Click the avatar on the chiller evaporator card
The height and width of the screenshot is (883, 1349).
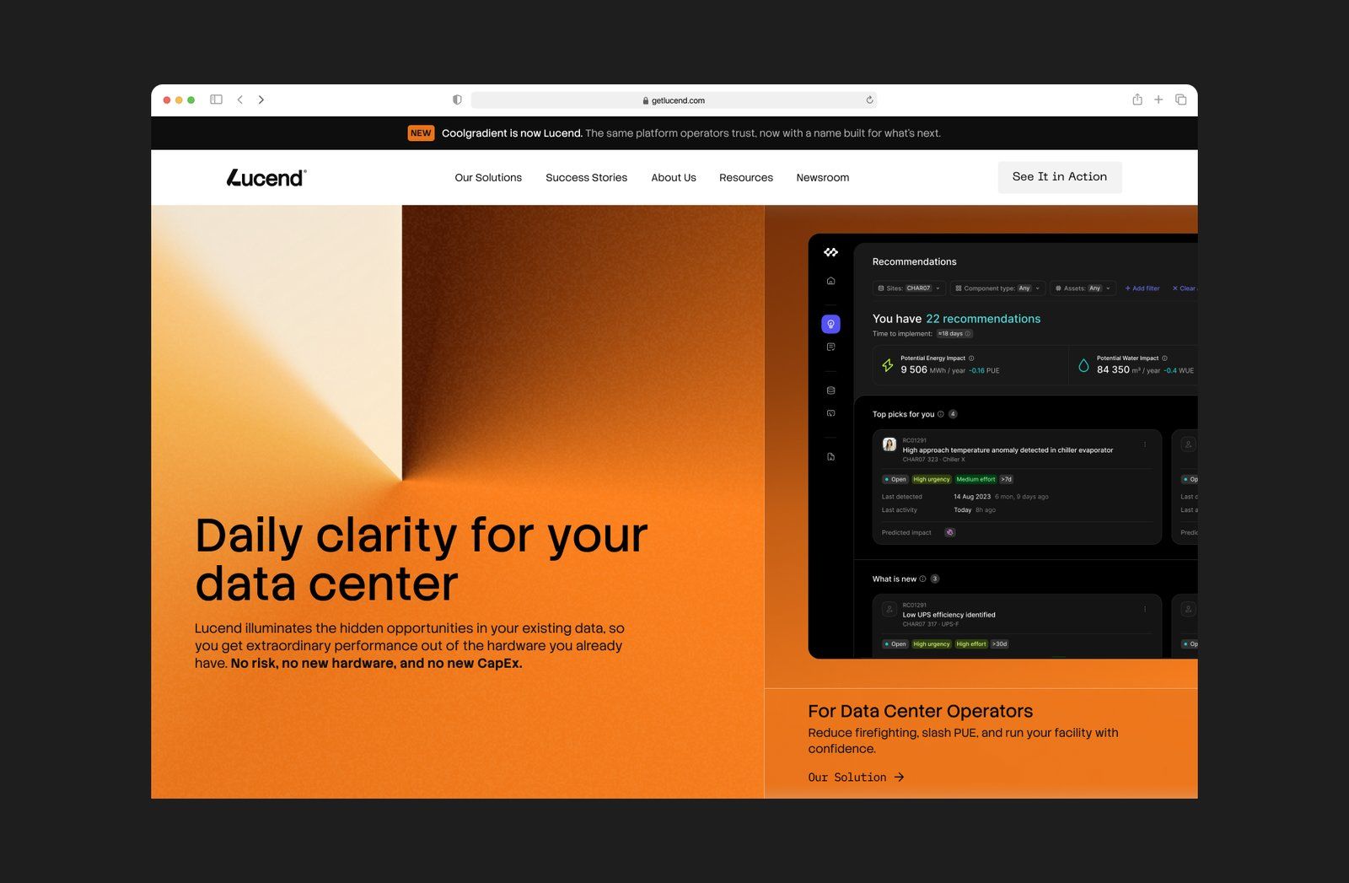click(x=889, y=444)
